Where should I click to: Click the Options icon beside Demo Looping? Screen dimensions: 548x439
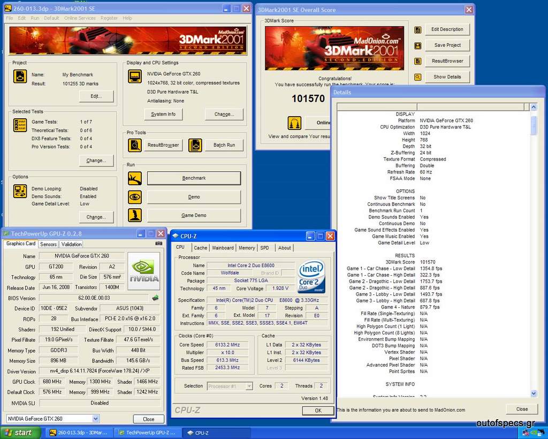point(20,192)
